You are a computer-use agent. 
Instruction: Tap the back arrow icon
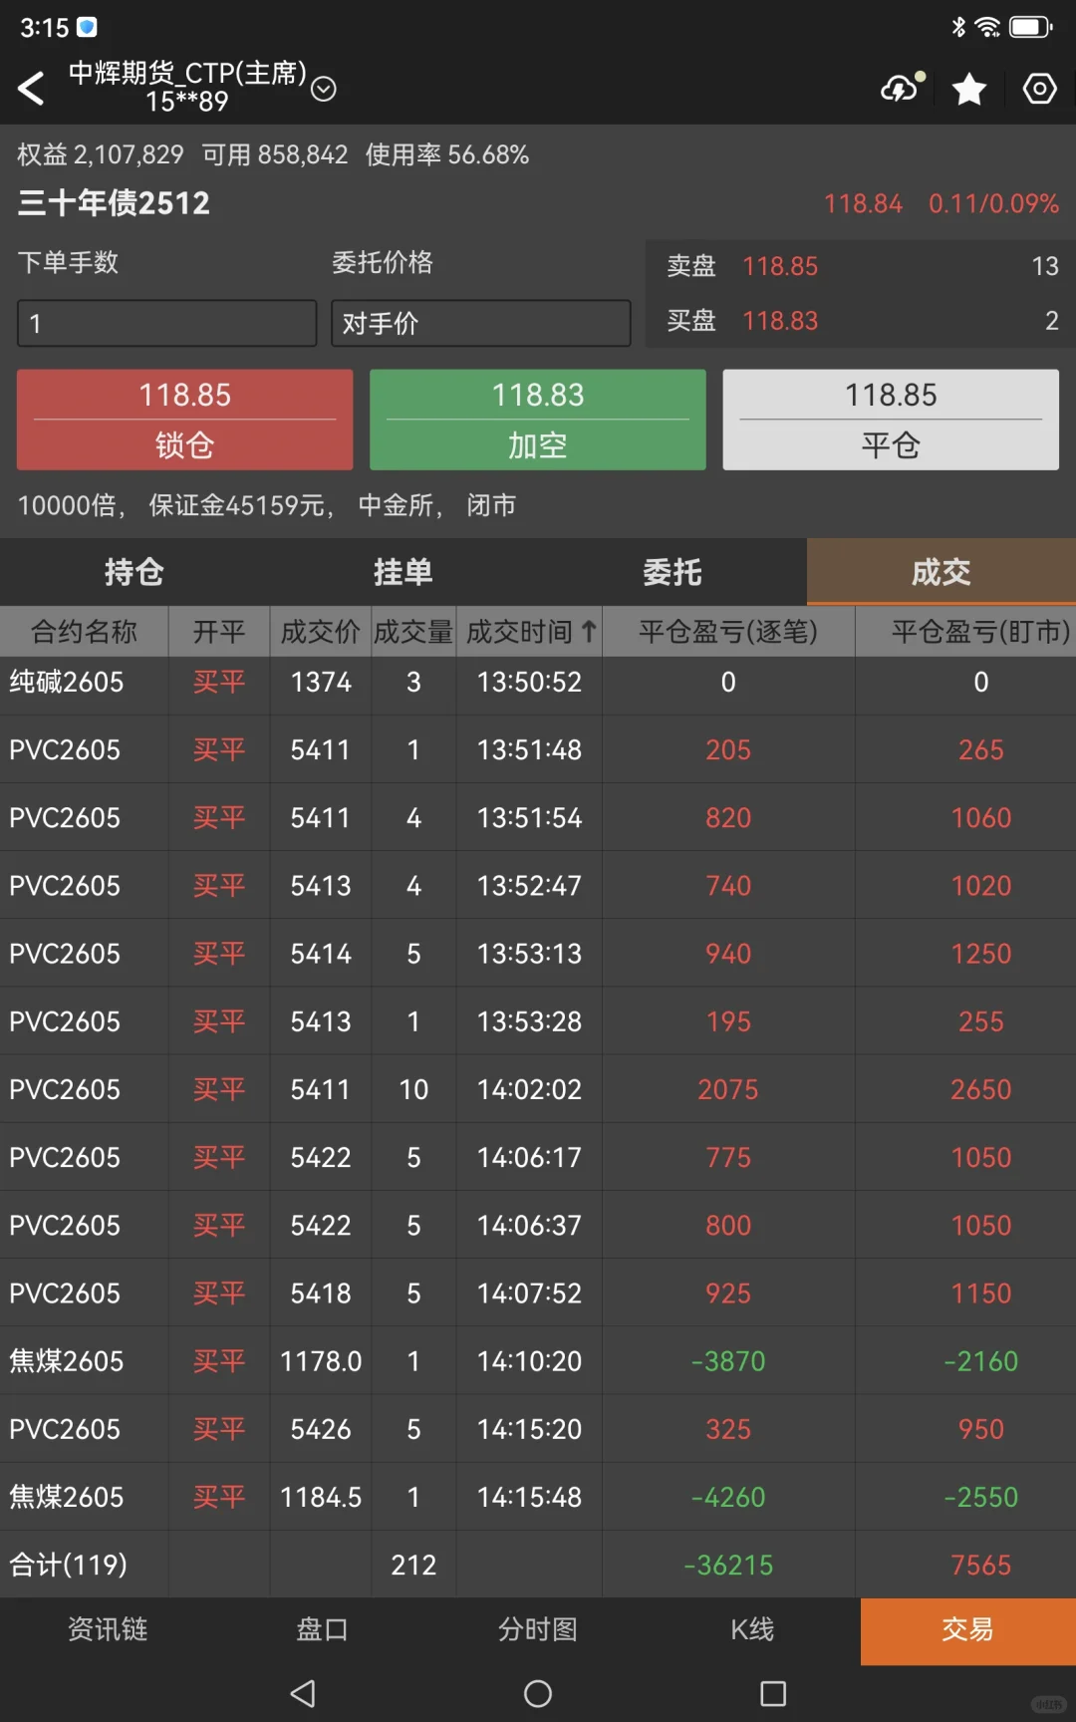click(x=32, y=89)
